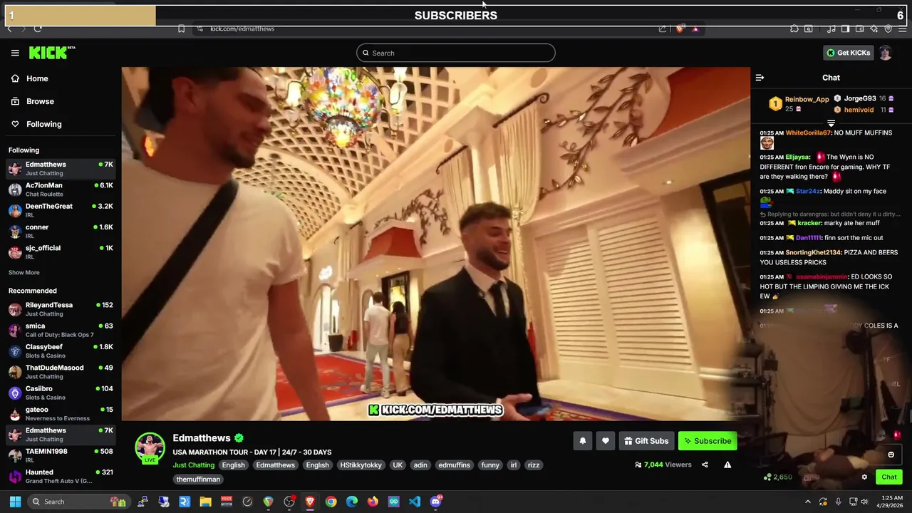This screenshot has width=912, height=513.
Task: Open Get KICKs
Action: (x=848, y=53)
